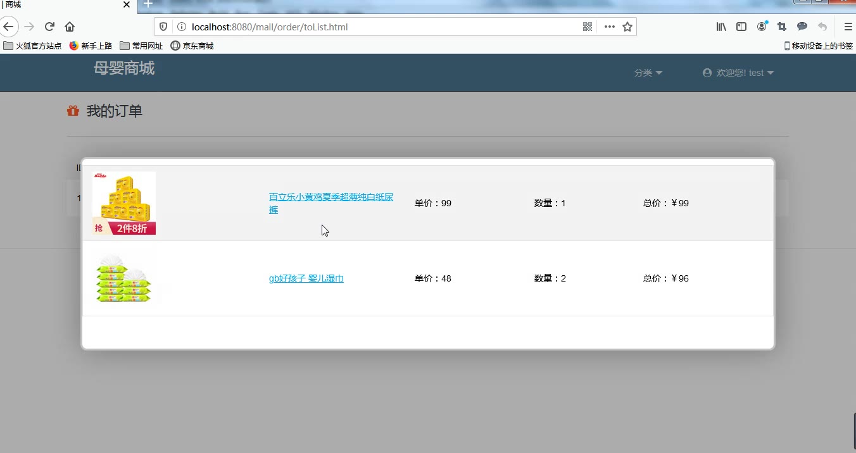Open the Firefox library icon
The height and width of the screenshot is (453, 856).
tap(721, 27)
